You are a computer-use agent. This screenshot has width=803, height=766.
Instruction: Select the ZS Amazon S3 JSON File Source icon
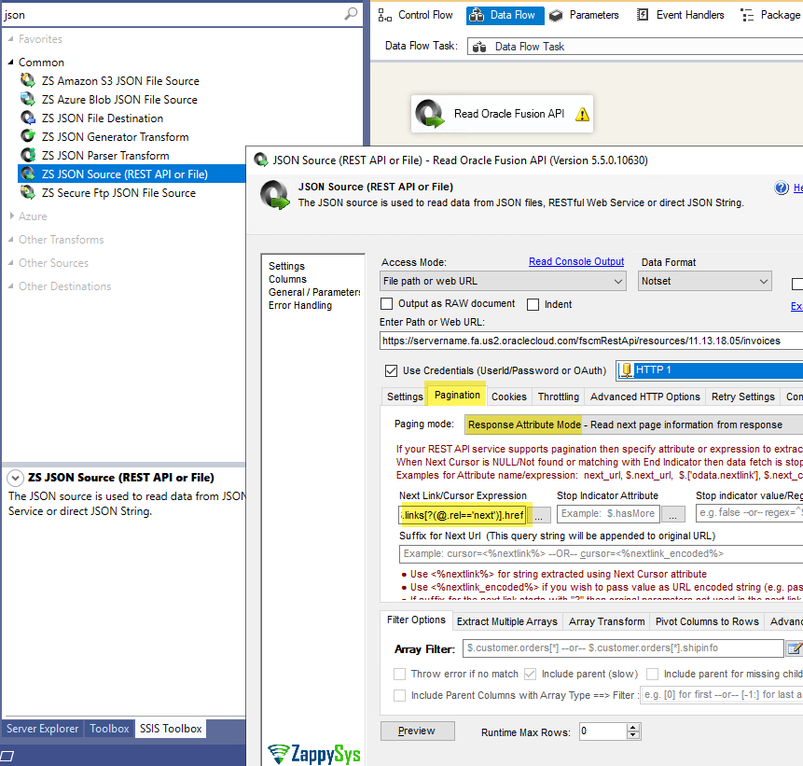click(x=28, y=80)
